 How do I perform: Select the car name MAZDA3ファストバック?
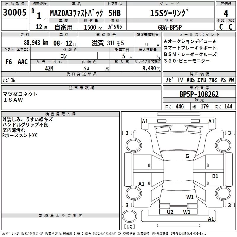(76, 13)
